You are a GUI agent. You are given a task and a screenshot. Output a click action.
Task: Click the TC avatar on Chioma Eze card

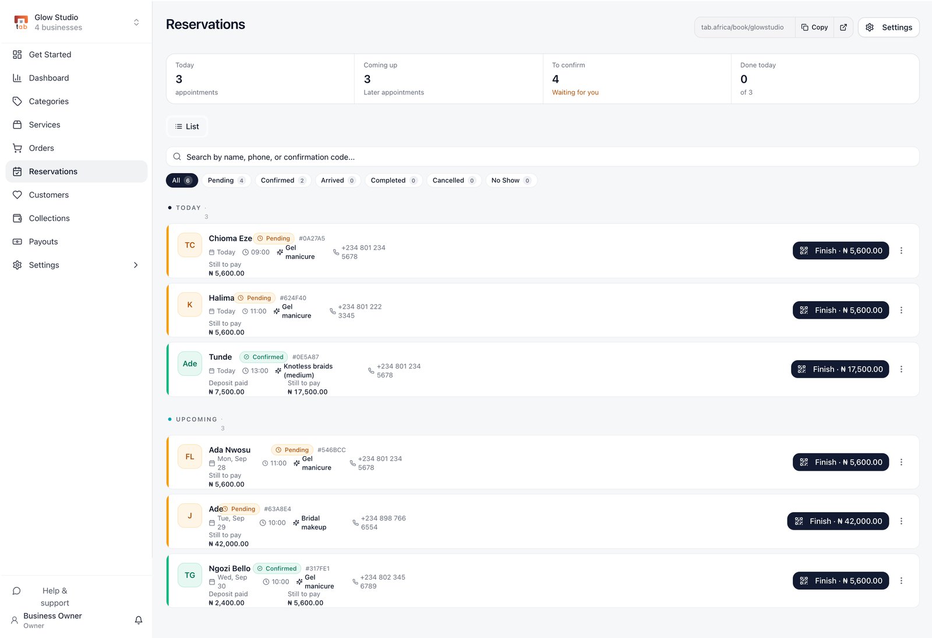pos(190,245)
